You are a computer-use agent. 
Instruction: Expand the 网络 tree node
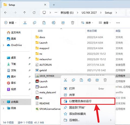point(4,108)
